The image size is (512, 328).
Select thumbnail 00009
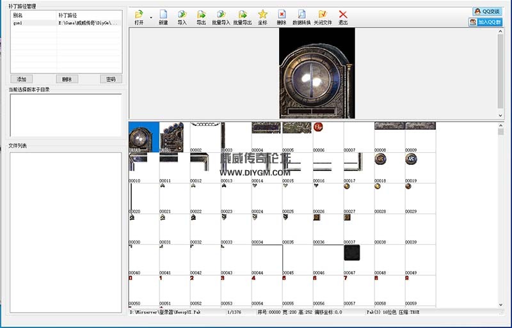pos(420,137)
